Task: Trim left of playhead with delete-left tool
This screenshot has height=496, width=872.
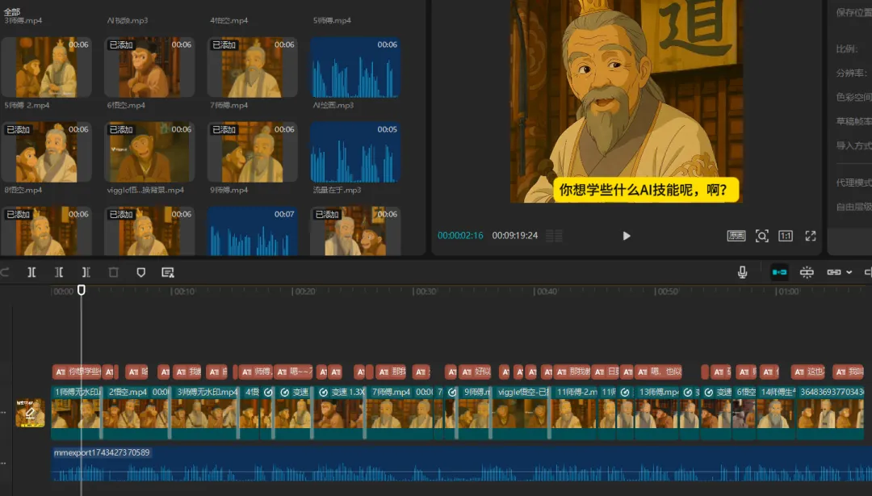Action: (x=59, y=272)
